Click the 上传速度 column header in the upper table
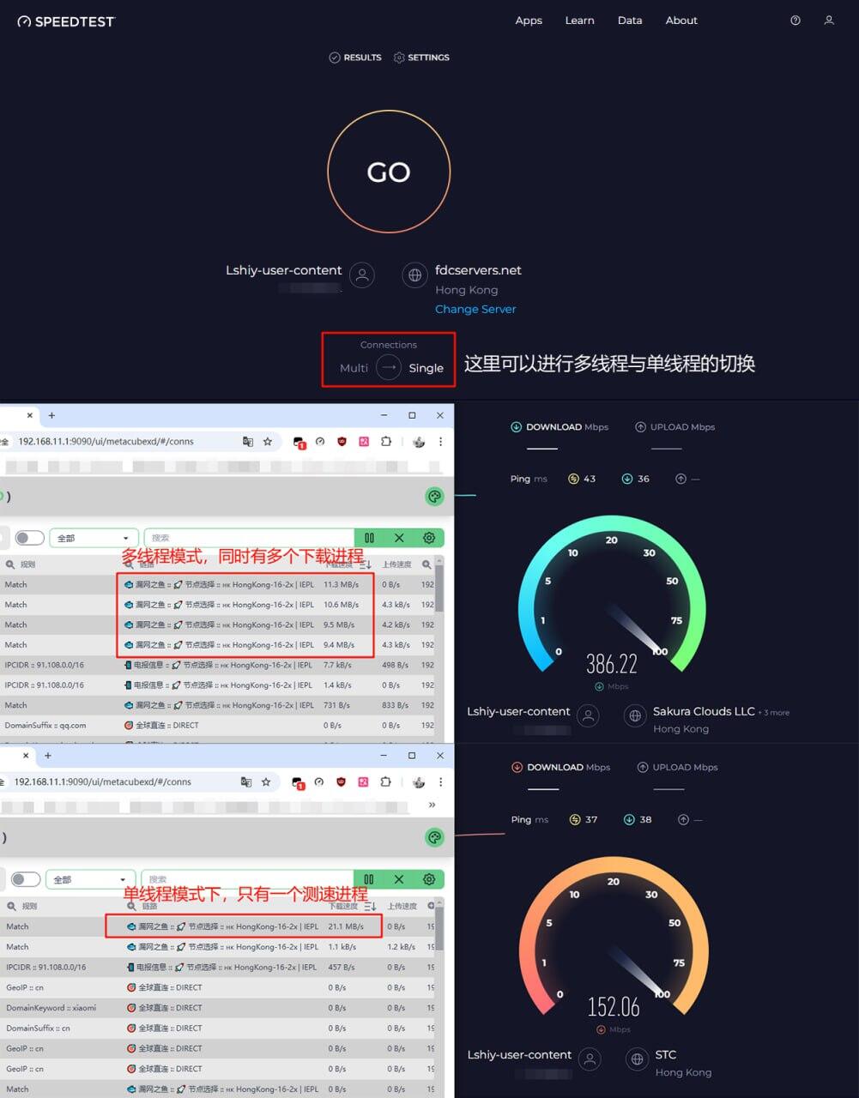 click(396, 564)
